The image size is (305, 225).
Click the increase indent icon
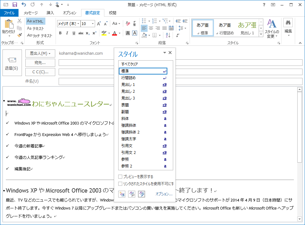pyautogui.click(x=185, y=21)
